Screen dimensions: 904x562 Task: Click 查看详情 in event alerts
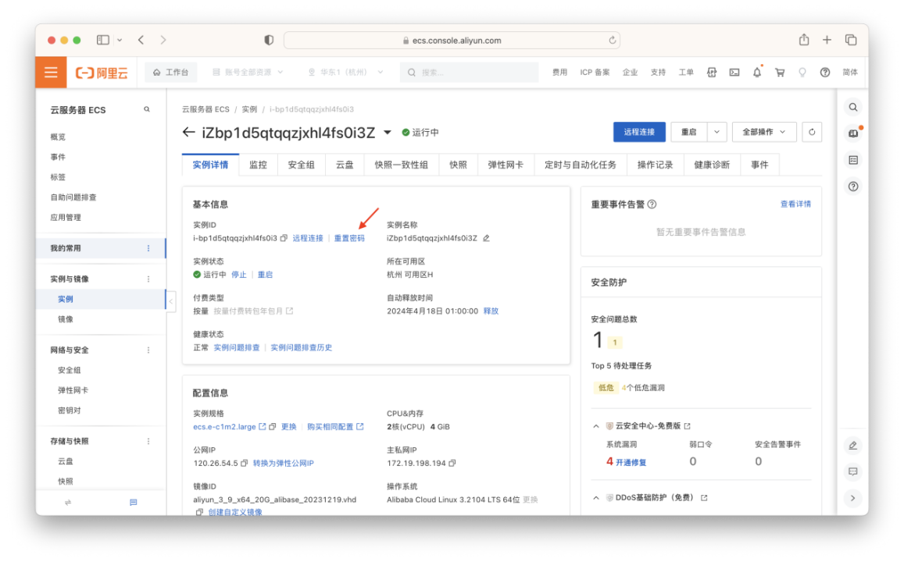pos(795,205)
